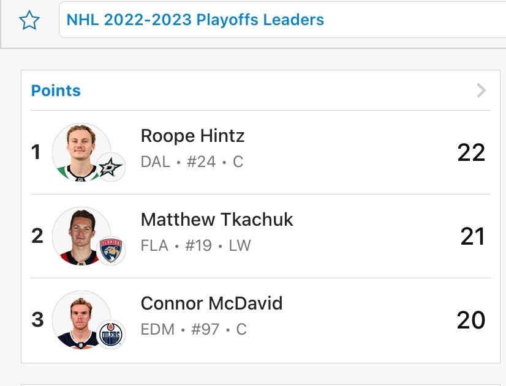The image size is (506, 386).
Task: Click the favorite star icon
Action: (x=29, y=20)
